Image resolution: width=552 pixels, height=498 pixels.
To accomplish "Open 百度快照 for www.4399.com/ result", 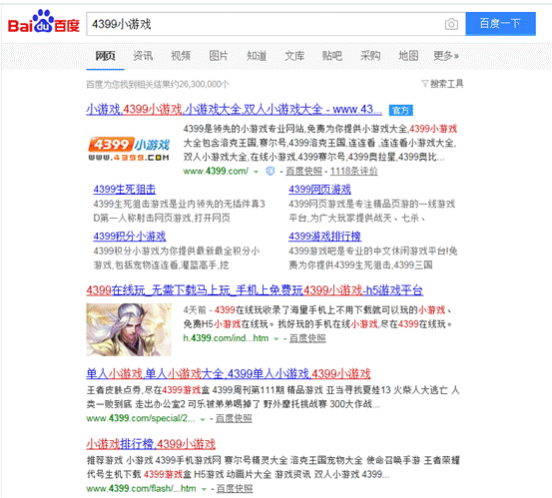I will (x=303, y=171).
